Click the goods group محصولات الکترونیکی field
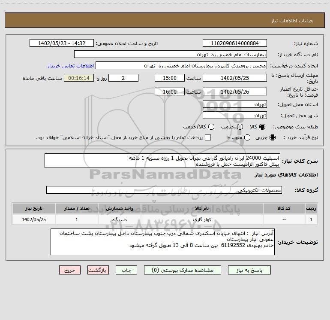The image size is (330, 320). point(164,190)
